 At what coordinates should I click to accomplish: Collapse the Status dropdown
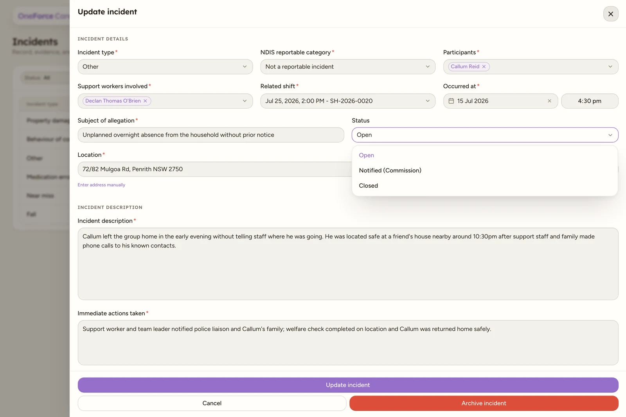point(485,135)
